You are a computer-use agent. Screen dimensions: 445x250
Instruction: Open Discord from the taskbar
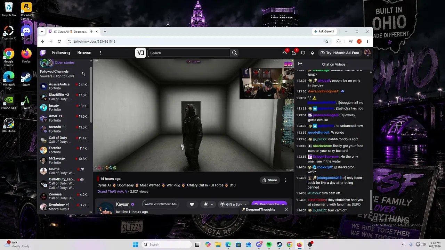coord(259,244)
